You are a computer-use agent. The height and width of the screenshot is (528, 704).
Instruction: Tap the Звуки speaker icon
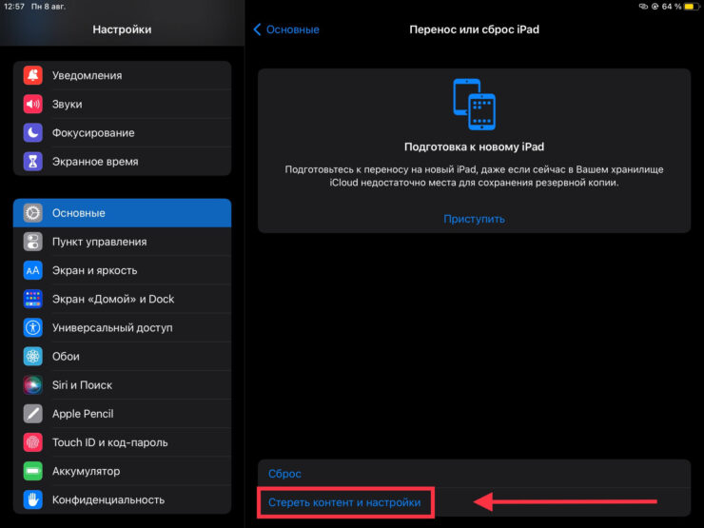pyautogui.click(x=33, y=104)
